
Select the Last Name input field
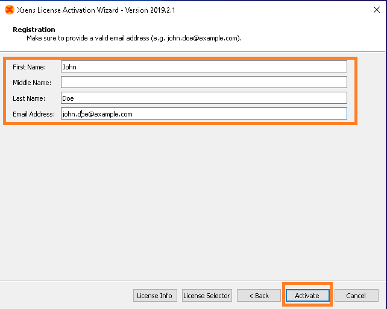click(x=204, y=98)
